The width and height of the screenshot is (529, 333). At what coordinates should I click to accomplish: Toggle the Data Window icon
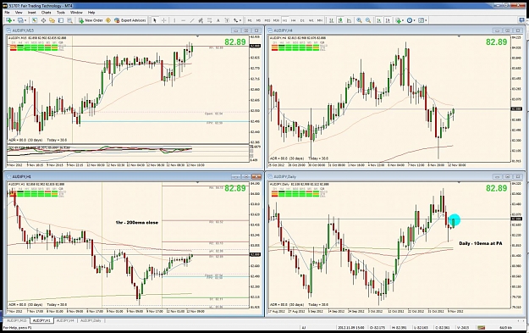[43, 20]
